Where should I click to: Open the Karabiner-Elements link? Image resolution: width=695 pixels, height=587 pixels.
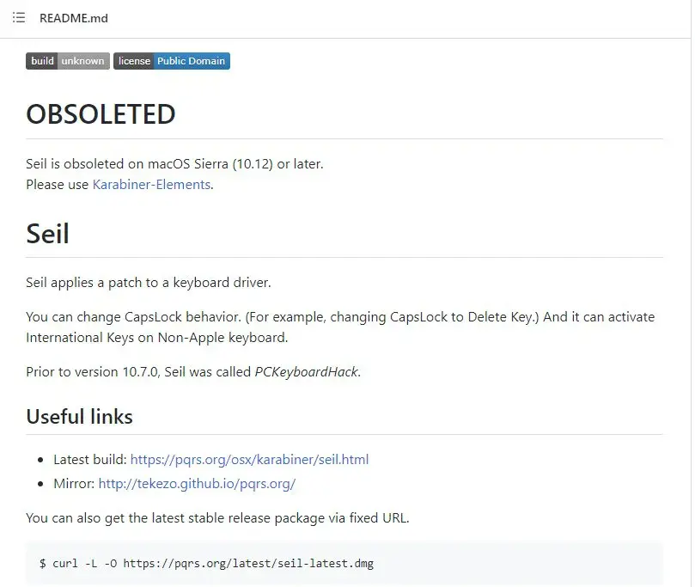[151, 185]
